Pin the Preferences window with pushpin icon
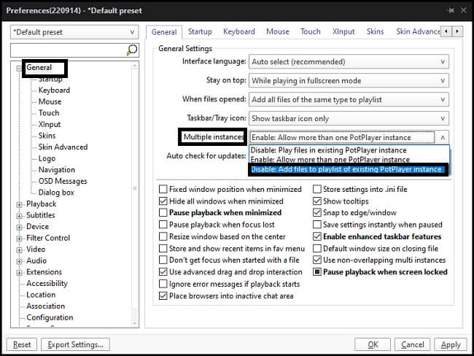Viewport: 474px width, 356px height. point(451,11)
